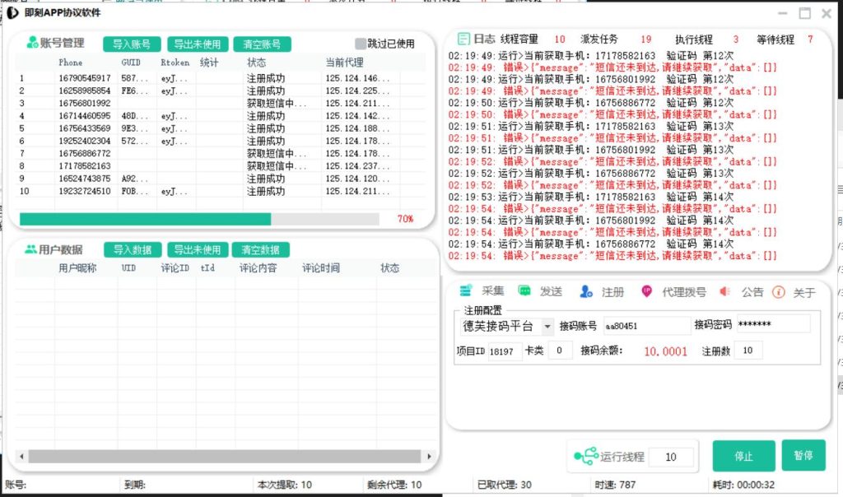Viewport: 843px width, 497px height.
Task: Click the 用户数据 group icon
Action: 30,249
